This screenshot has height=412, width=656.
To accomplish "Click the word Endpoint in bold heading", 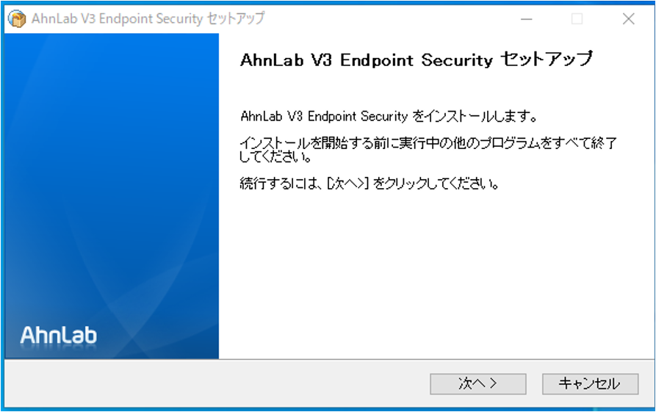I will (x=377, y=61).
